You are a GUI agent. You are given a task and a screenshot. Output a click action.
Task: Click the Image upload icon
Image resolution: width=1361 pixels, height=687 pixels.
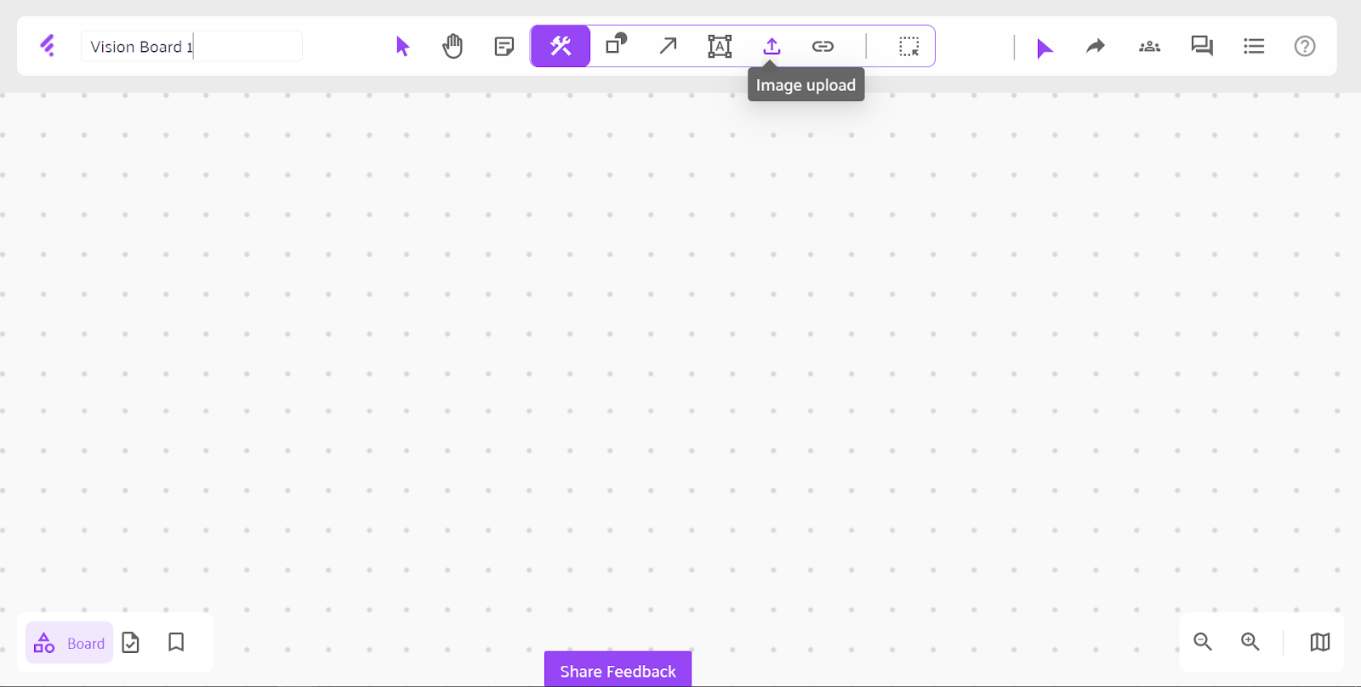pos(772,46)
